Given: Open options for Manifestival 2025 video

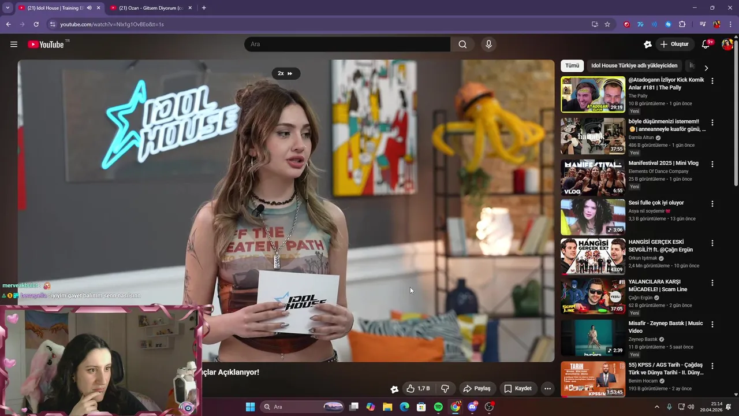Looking at the screenshot, I should coord(712,164).
